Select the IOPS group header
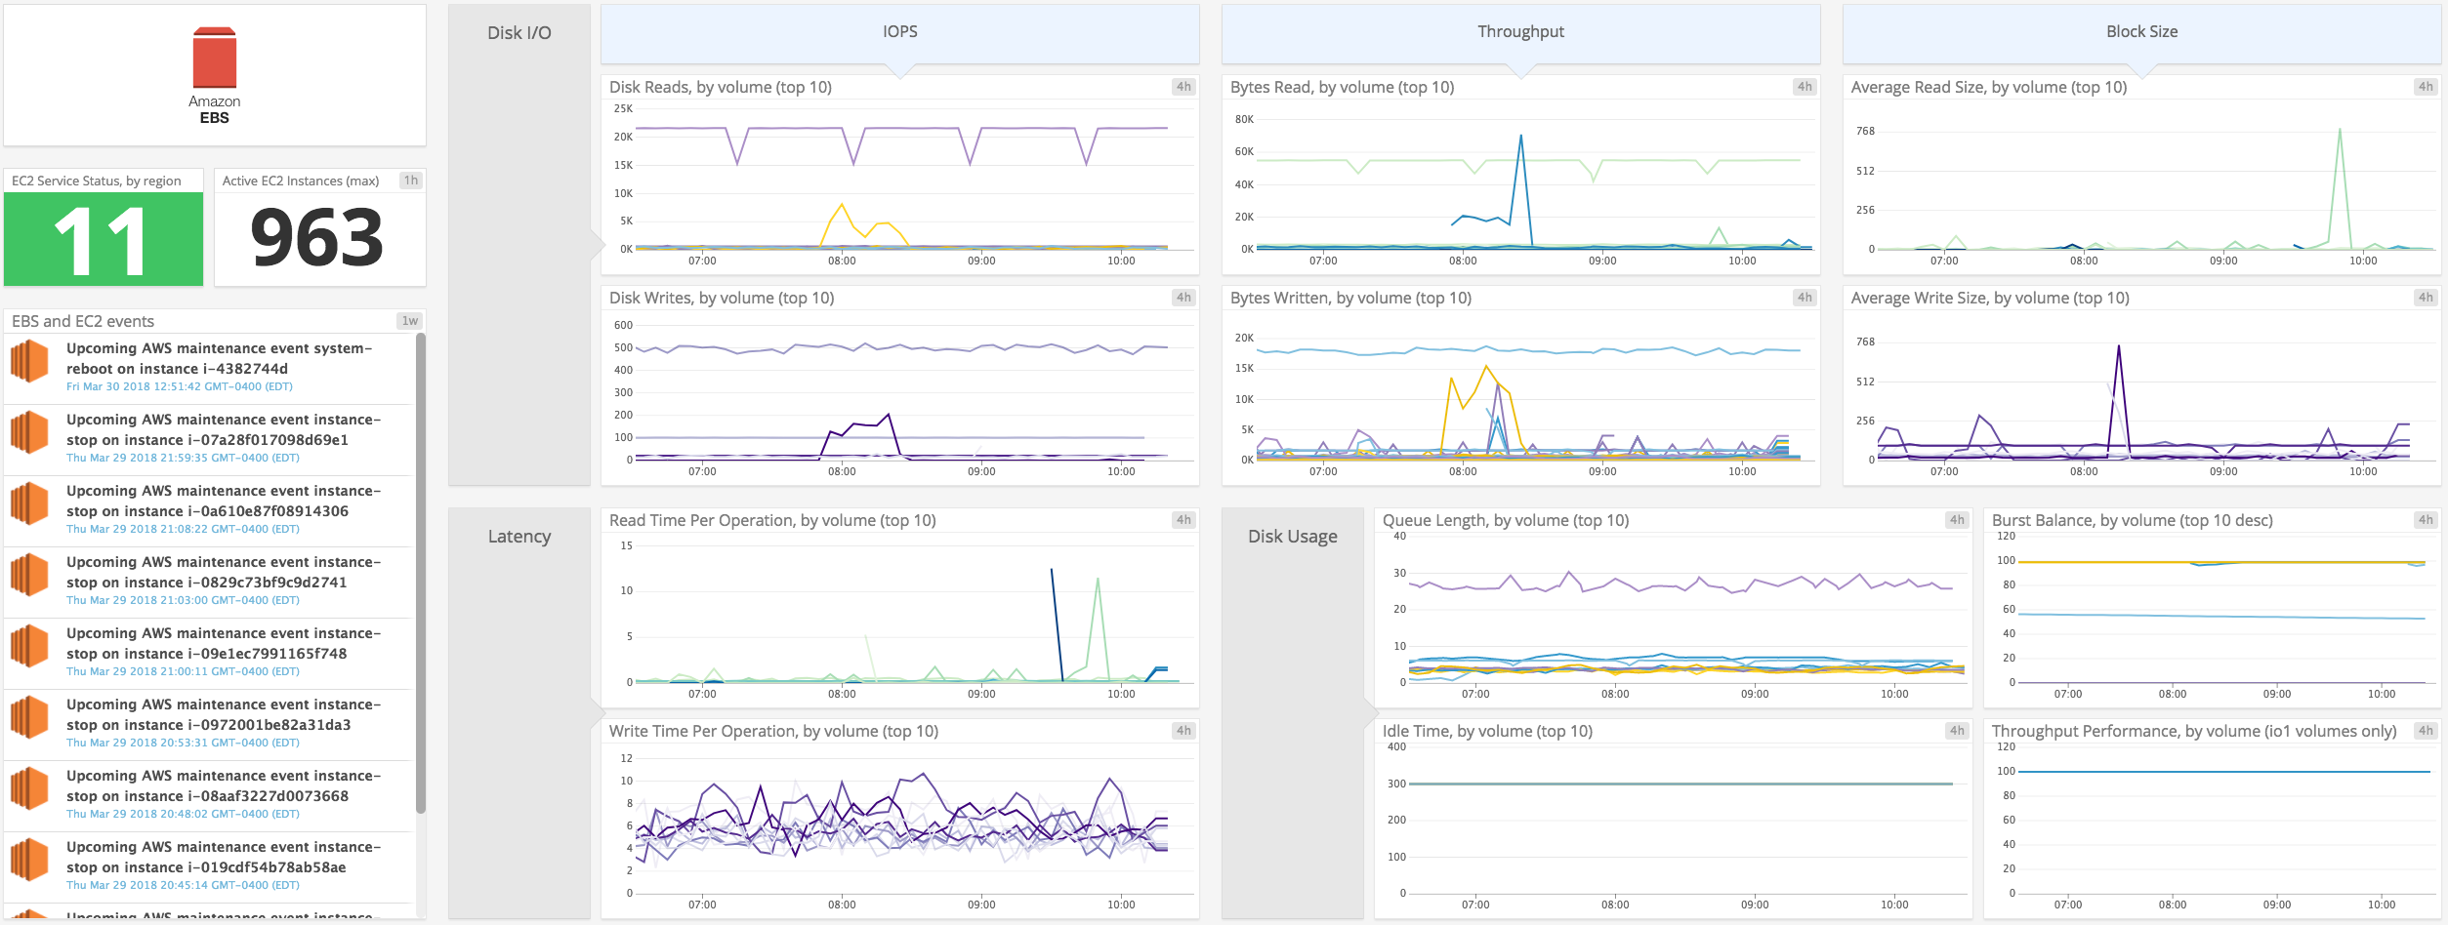The height and width of the screenshot is (925, 2448). coord(898,31)
